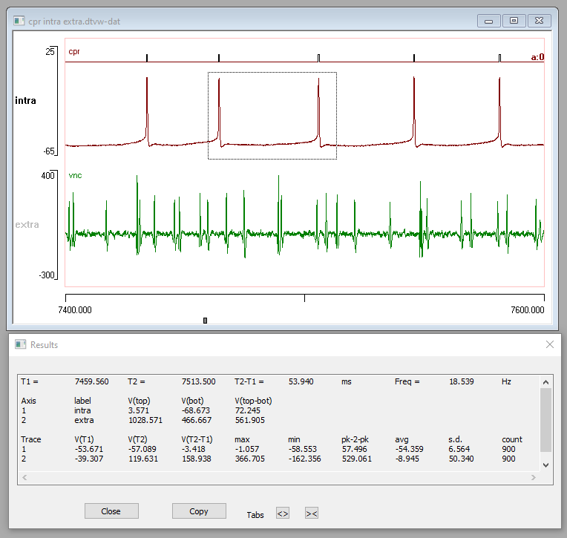The width and height of the screenshot is (567, 538).
Task: Click the vnc trace label
Action: coord(74,176)
